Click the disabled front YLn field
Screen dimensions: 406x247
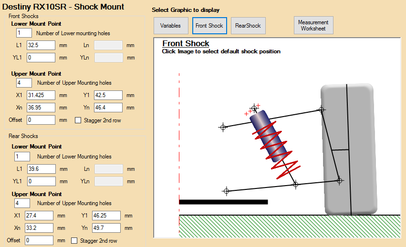click(x=108, y=58)
